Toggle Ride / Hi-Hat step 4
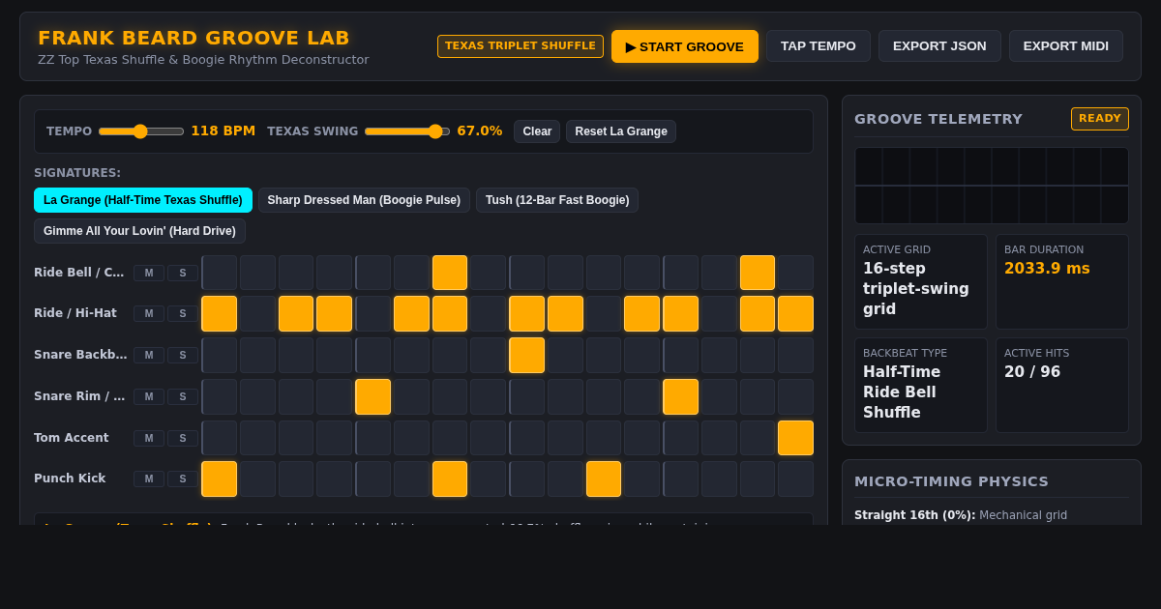 [335, 314]
